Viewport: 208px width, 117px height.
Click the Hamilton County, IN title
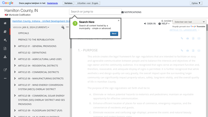coord(21,10)
